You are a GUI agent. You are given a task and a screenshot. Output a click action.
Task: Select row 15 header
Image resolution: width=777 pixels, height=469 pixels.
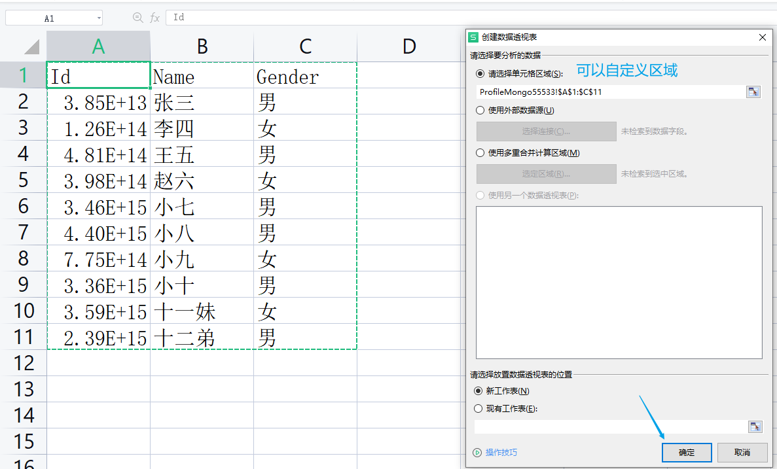pos(24,441)
